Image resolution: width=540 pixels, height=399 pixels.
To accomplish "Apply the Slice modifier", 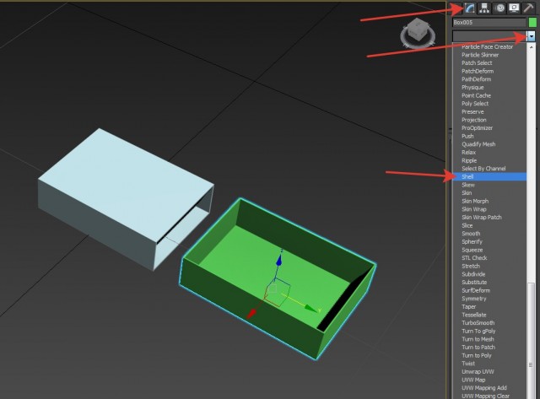I will (467, 226).
